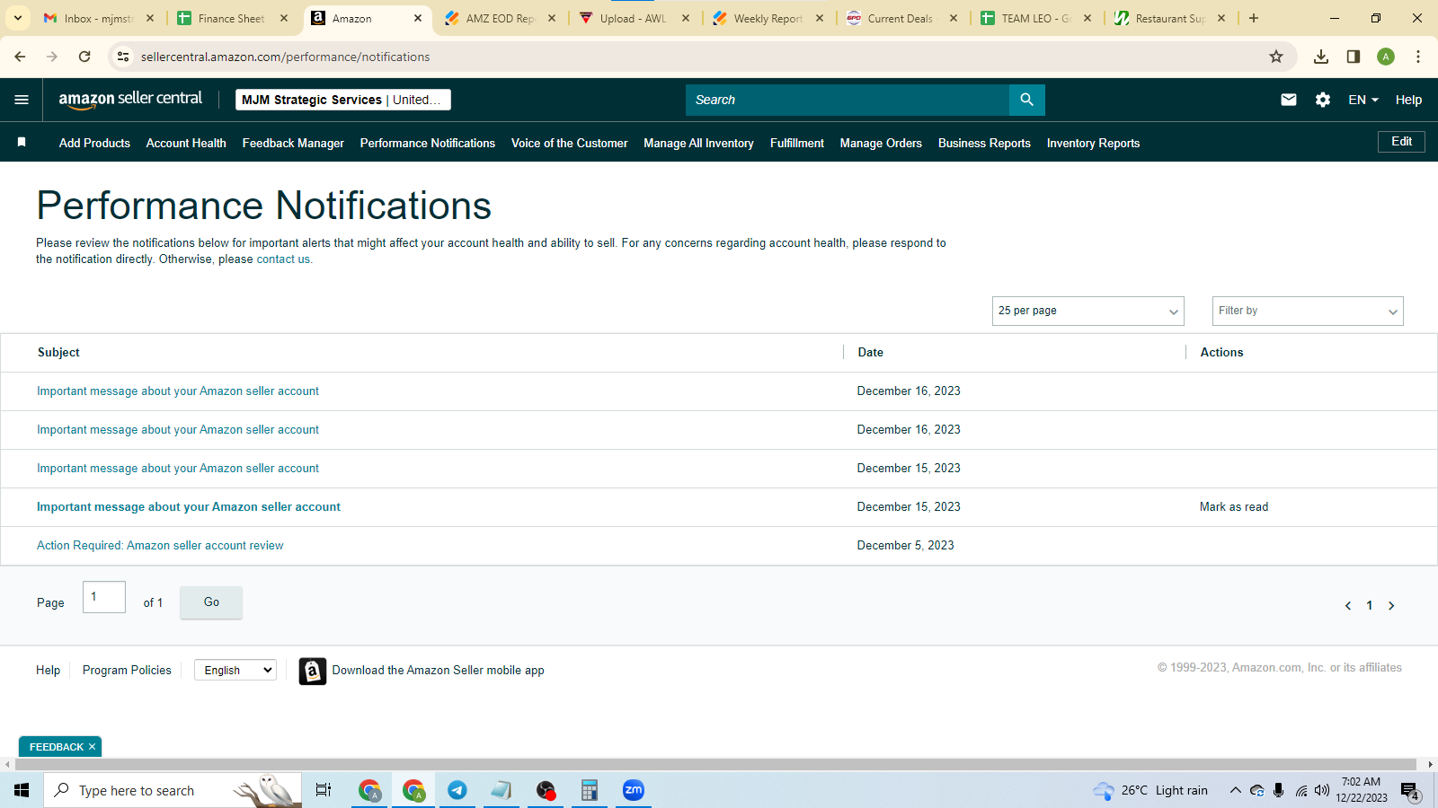This screenshot has width=1438, height=808.
Task: Open Manage All Inventory menu item
Action: coord(698,143)
